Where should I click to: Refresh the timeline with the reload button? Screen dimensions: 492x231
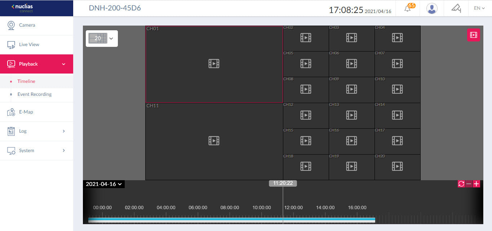tap(461, 184)
